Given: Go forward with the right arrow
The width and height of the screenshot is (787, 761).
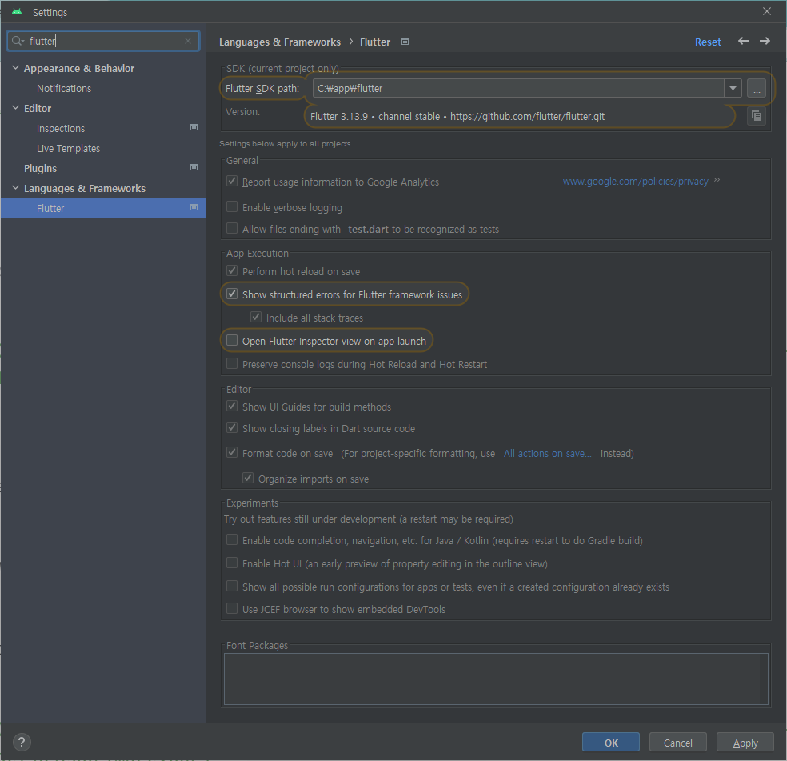Looking at the screenshot, I should 765,41.
